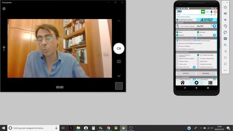Tap Android recent apps button
233x131 pixels.
pos(208,88)
